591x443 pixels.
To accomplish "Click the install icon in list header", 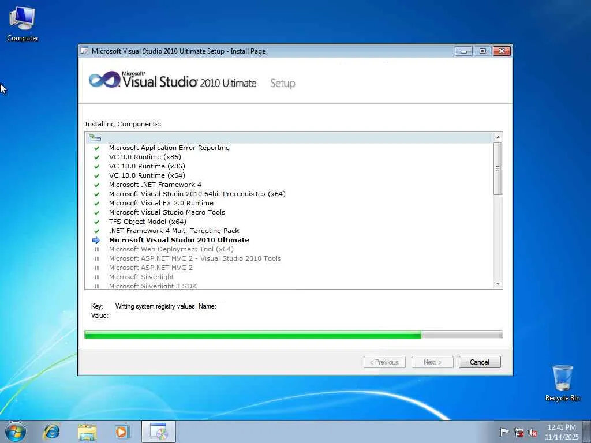I will (95, 137).
